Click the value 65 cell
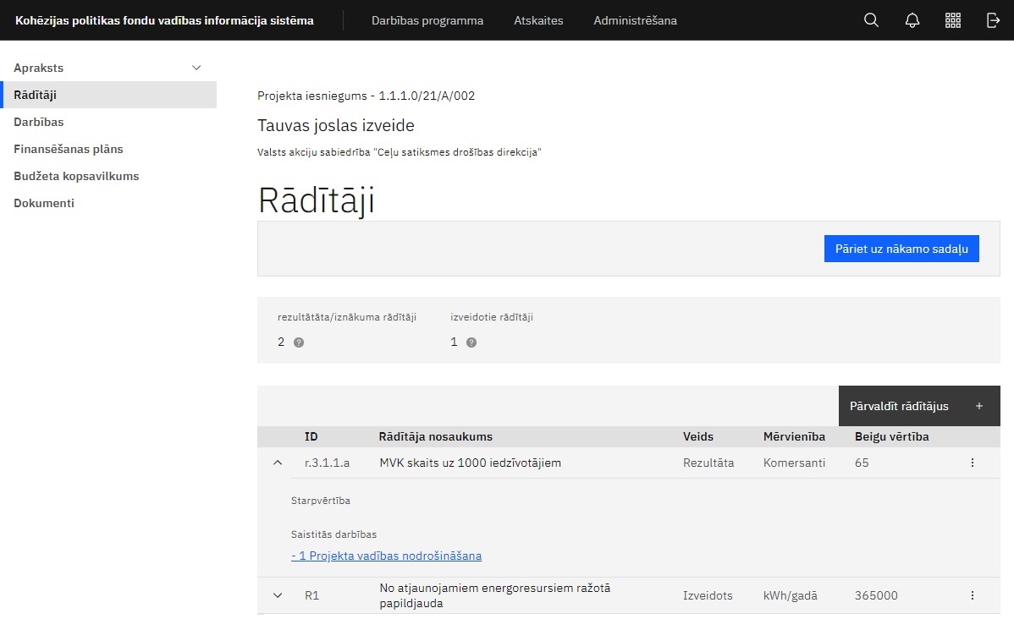Screen dimensions: 1014x630 (862, 463)
